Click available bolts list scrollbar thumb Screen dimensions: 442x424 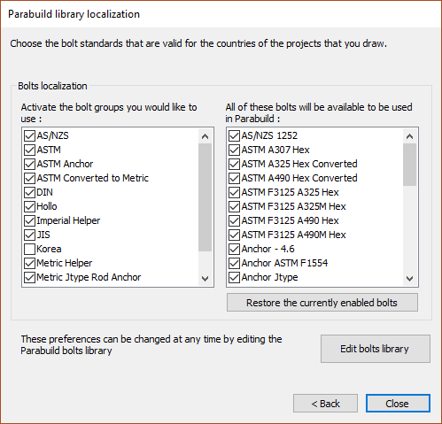(x=409, y=165)
